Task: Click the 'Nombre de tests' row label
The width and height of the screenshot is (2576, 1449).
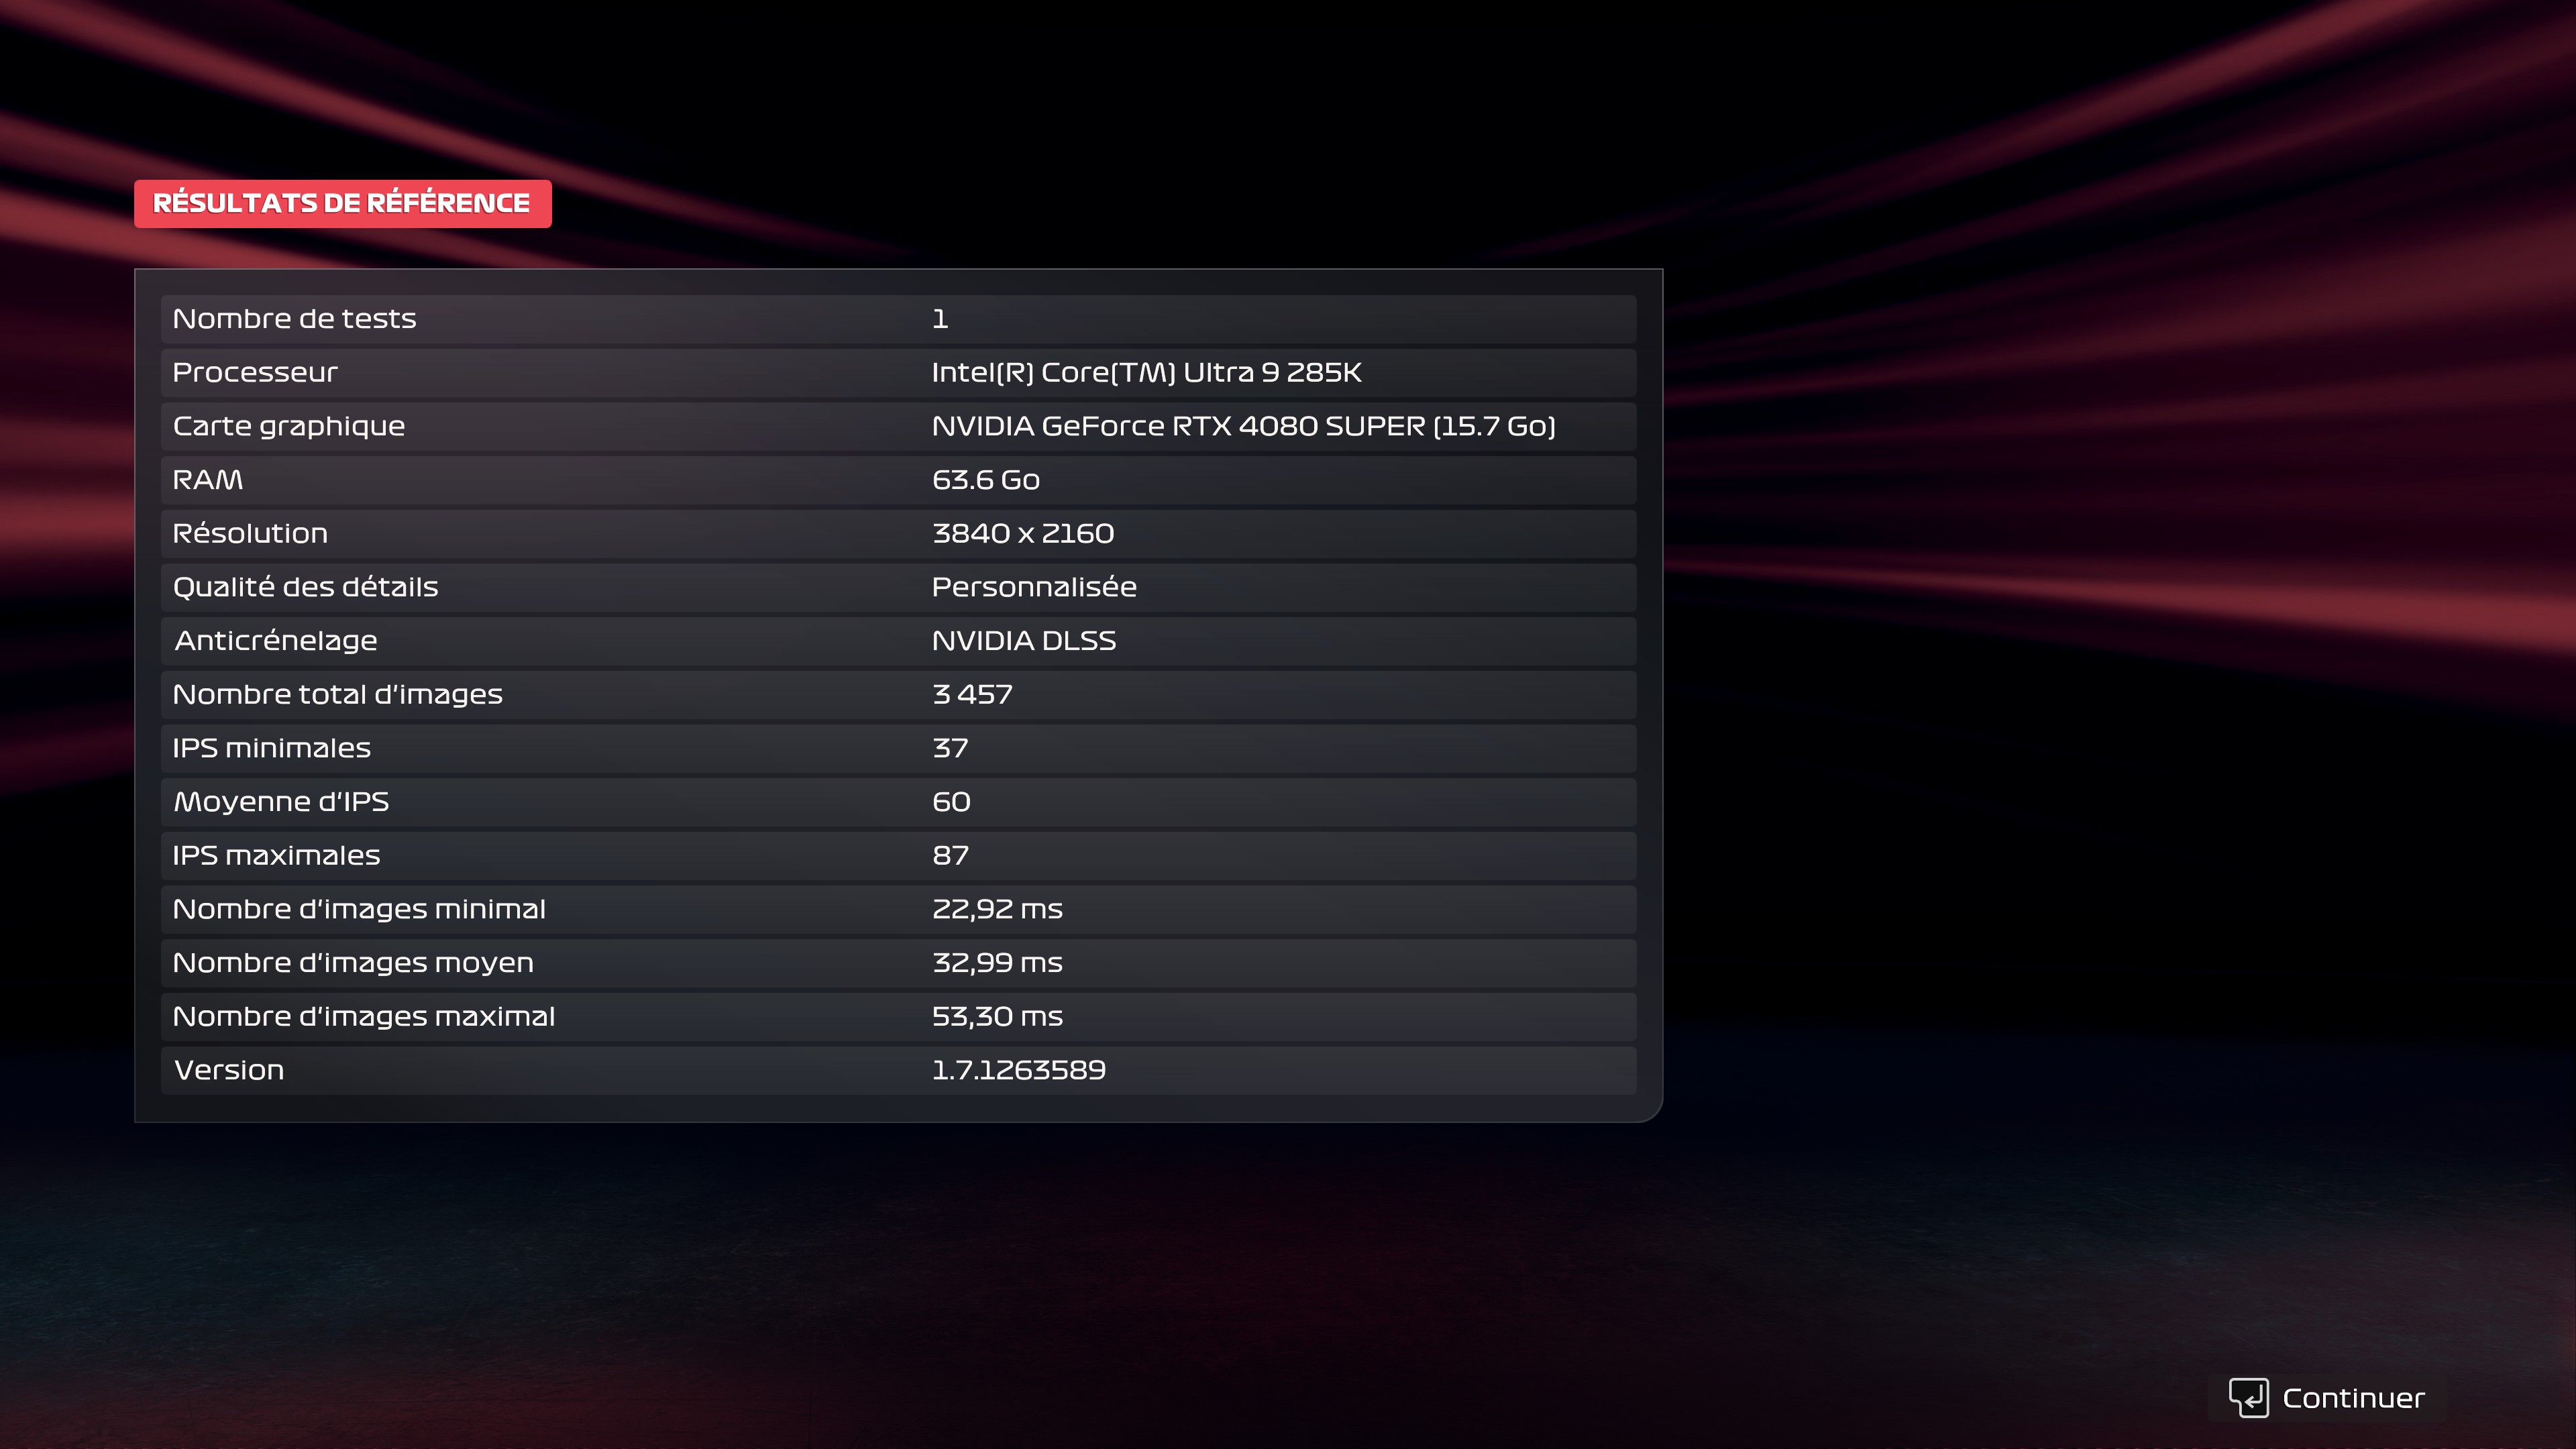Action: coord(294,319)
